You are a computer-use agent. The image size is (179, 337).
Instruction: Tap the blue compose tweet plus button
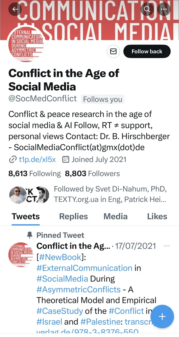162,316
